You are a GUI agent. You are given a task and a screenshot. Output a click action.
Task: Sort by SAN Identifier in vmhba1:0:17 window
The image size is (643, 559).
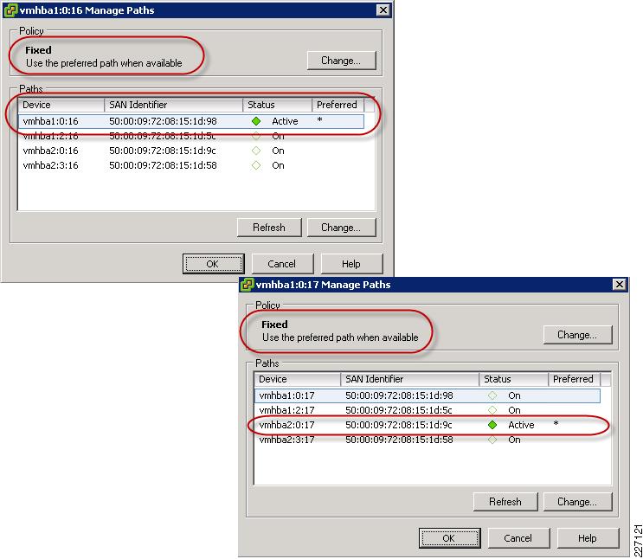[x=409, y=379]
